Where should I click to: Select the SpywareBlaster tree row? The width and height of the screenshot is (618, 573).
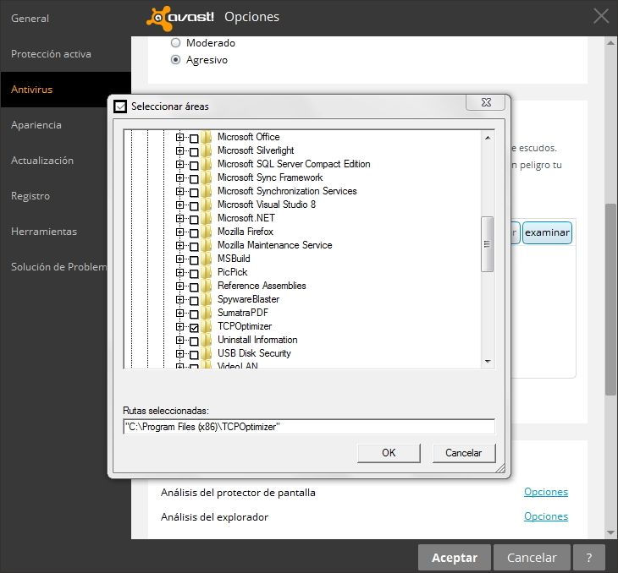[x=248, y=299]
